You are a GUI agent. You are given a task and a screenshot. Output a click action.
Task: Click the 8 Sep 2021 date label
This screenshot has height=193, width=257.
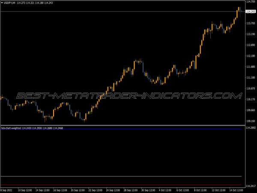click(x=6, y=190)
